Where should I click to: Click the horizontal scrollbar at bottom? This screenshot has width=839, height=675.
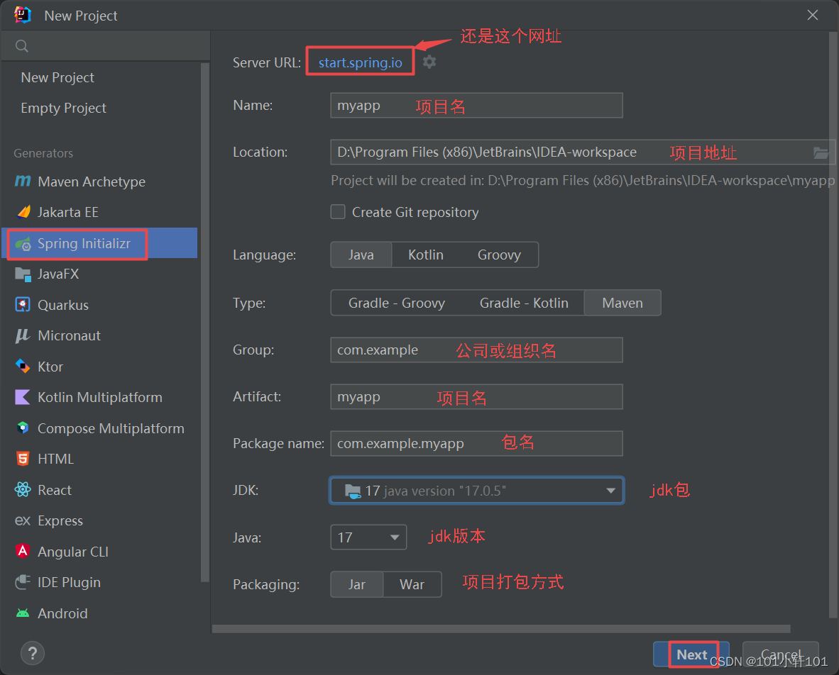point(501,628)
